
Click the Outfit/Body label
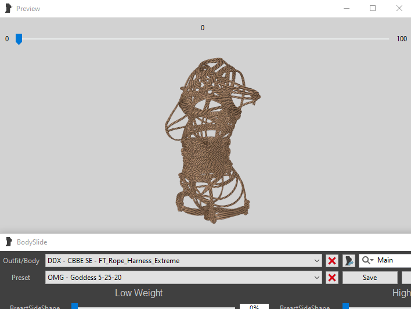(21, 261)
